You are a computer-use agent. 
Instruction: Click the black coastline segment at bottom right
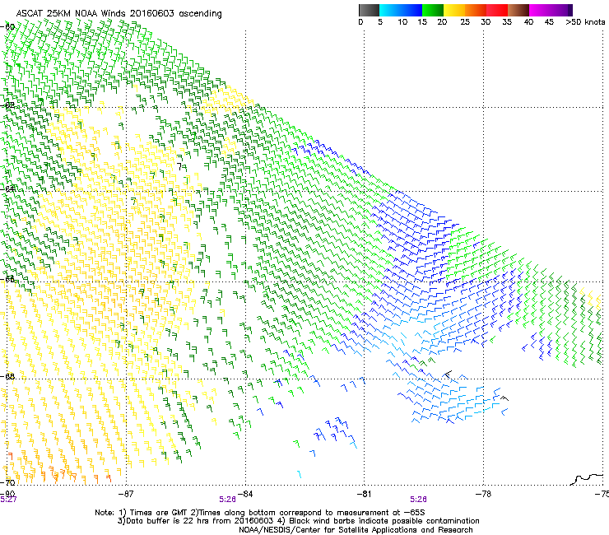(588, 479)
